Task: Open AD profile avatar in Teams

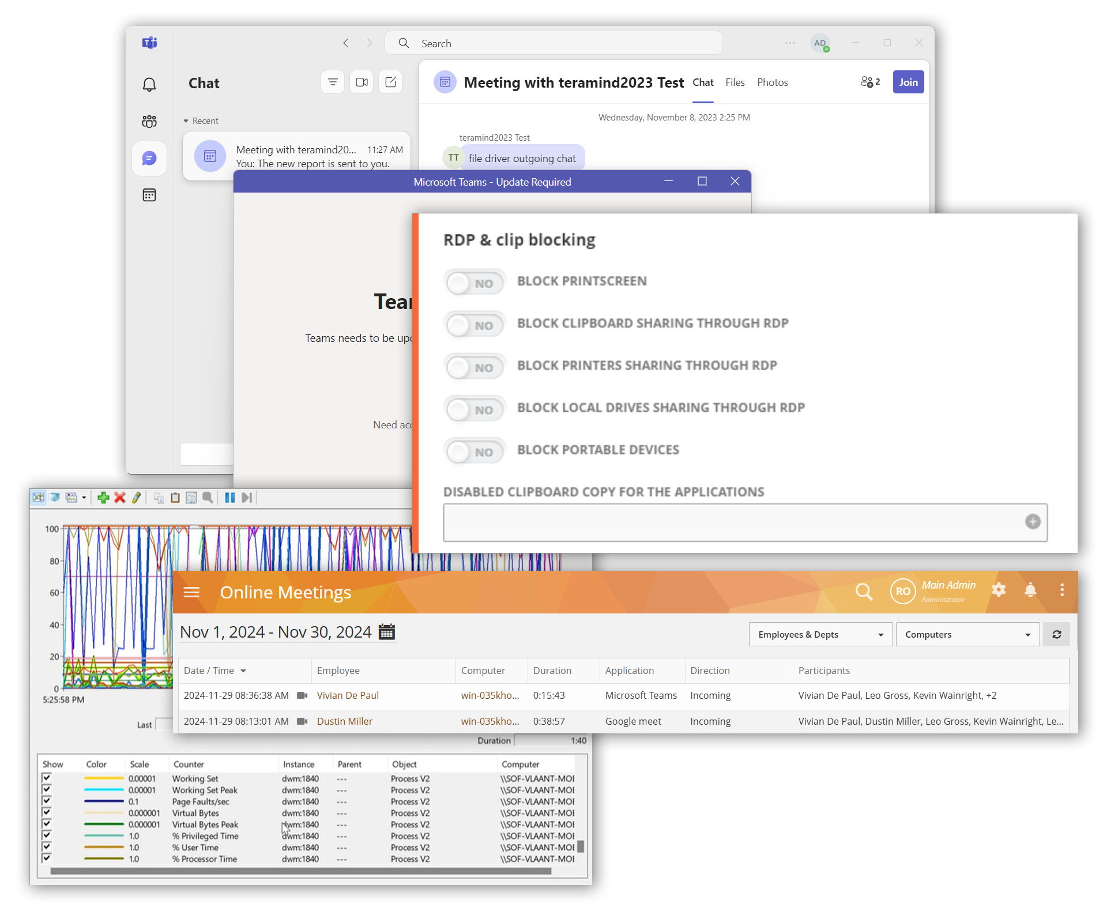Action: (x=820, y=43)
